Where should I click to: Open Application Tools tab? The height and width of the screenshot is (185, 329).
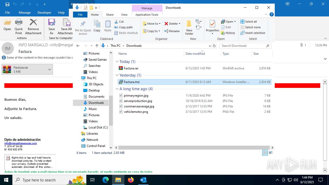coord(147,15)
